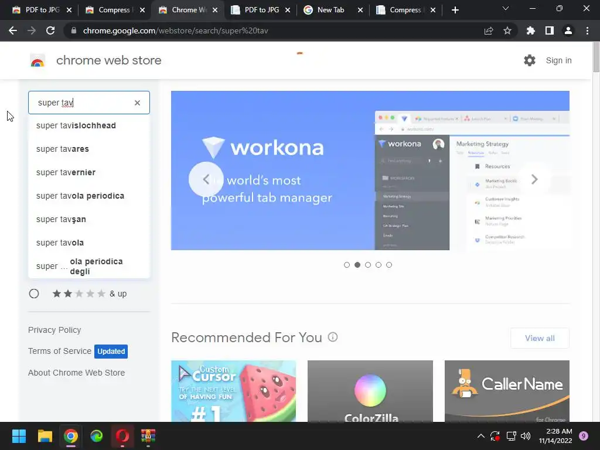600x450 pixels.
Task: Open the ColorZilla extension card
Action: point(370,391)
